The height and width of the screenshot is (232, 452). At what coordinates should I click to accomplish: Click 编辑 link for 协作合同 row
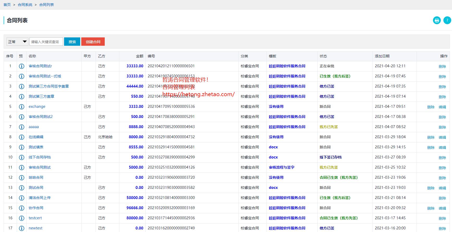pos(442,208)
